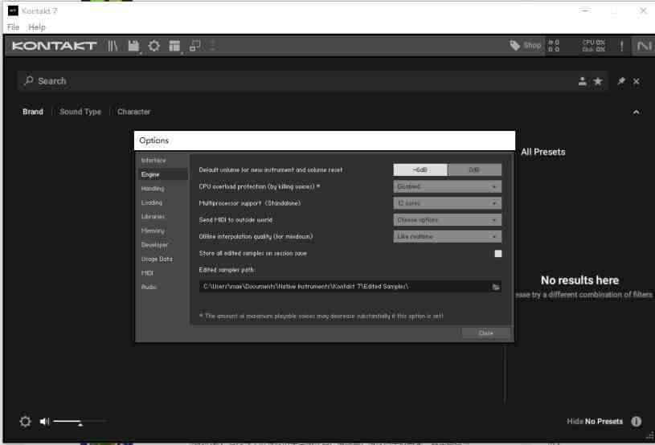The image size is (655, 445).
Task: Mute audio with the speaker icon
Action: [44, 422]
